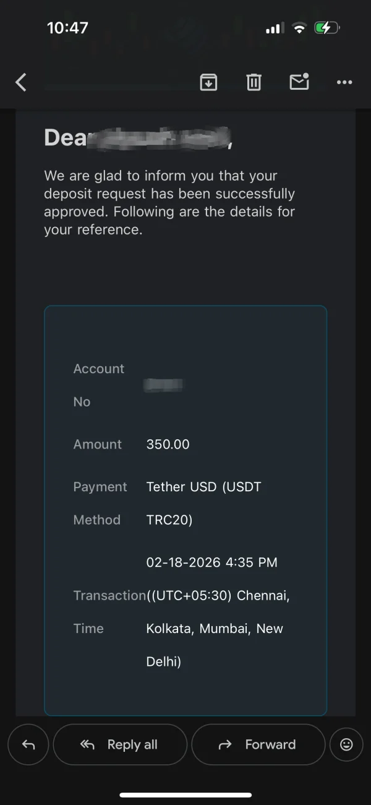Tap the deposit approved message paragraph
Image resolution: width=371 pixels, height=805 pixels.
coord(169,202)
